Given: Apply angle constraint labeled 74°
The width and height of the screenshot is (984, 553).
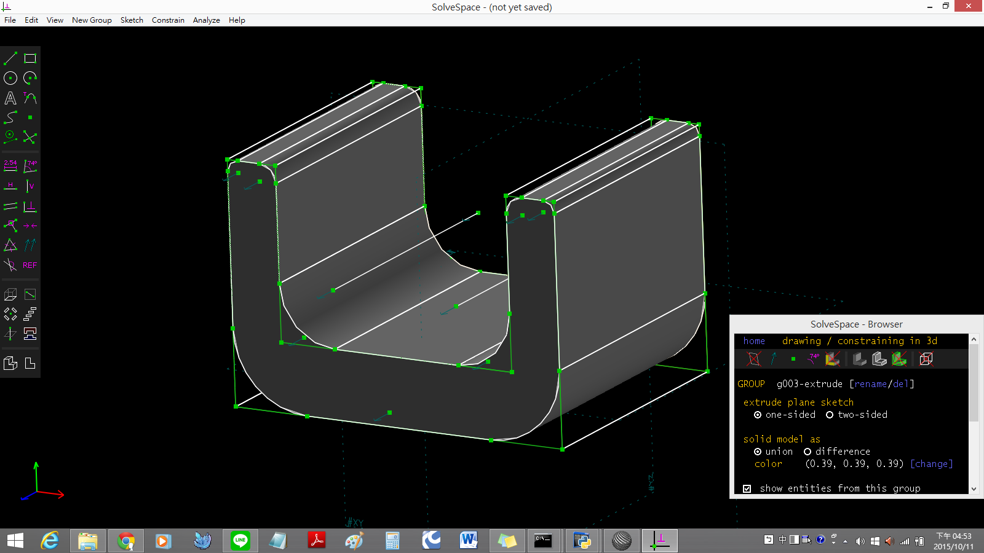Looking at the screenshot, I should [30, 166].
